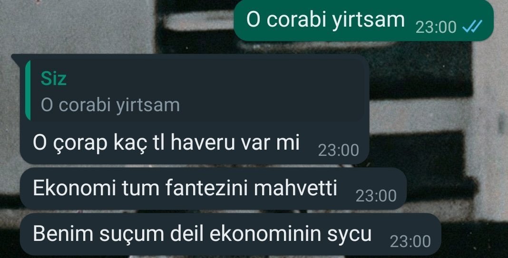Select message 'Benim suçum deil ekonominin sycu'

pos(202,234)
